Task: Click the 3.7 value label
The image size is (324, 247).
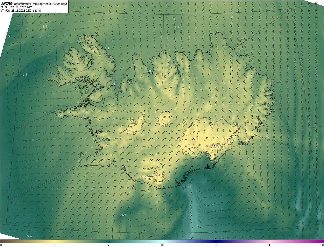Action: pos(177,28)
